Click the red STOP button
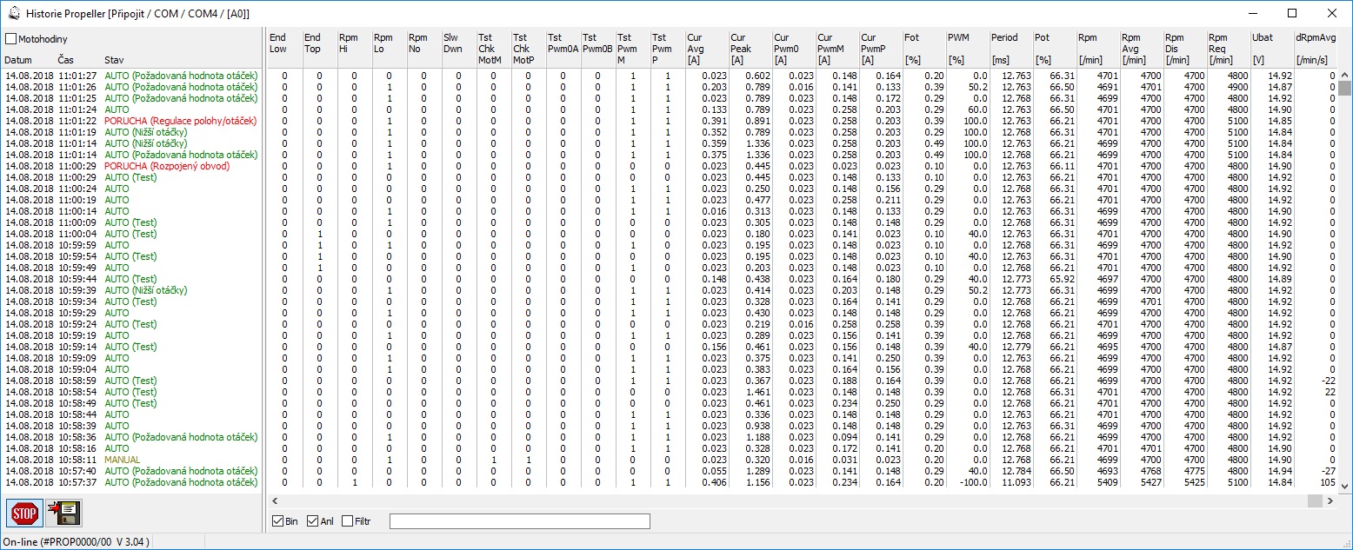The image size is (1353, 550). (25, 514)
